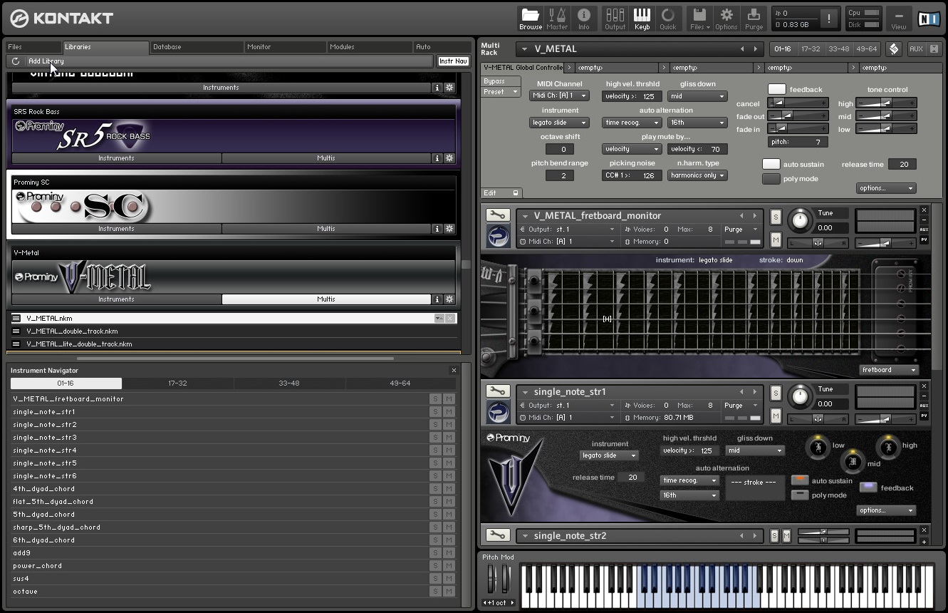This screenshot has width=948, height=613.
Task: Click the NI logo button
Action: pyautogui.click(x=929, y=19)
